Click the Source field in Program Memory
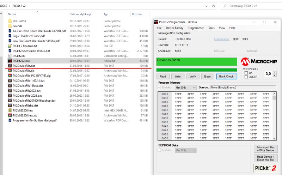The image size is (282, 175). pos(243,87)
